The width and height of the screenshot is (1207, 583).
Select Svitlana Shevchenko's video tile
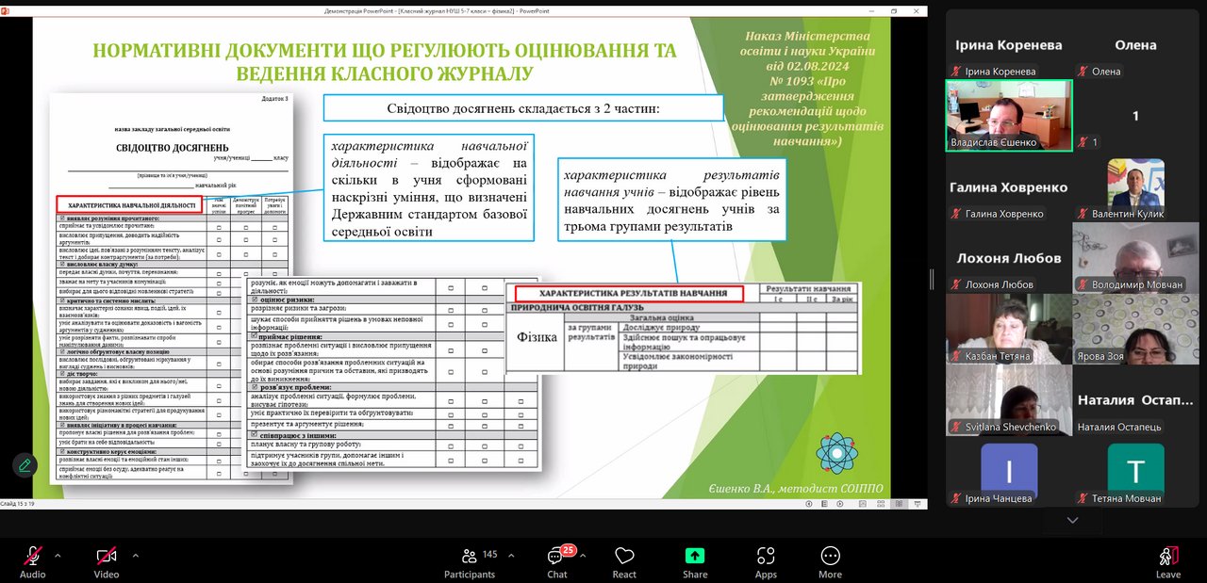click(x=1009, y=399)
